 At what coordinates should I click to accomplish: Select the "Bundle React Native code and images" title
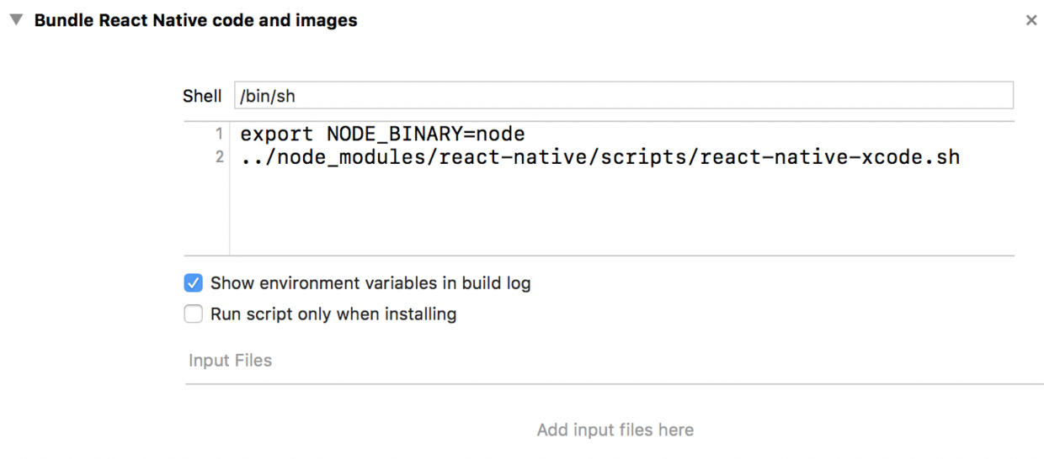(195, 20)
